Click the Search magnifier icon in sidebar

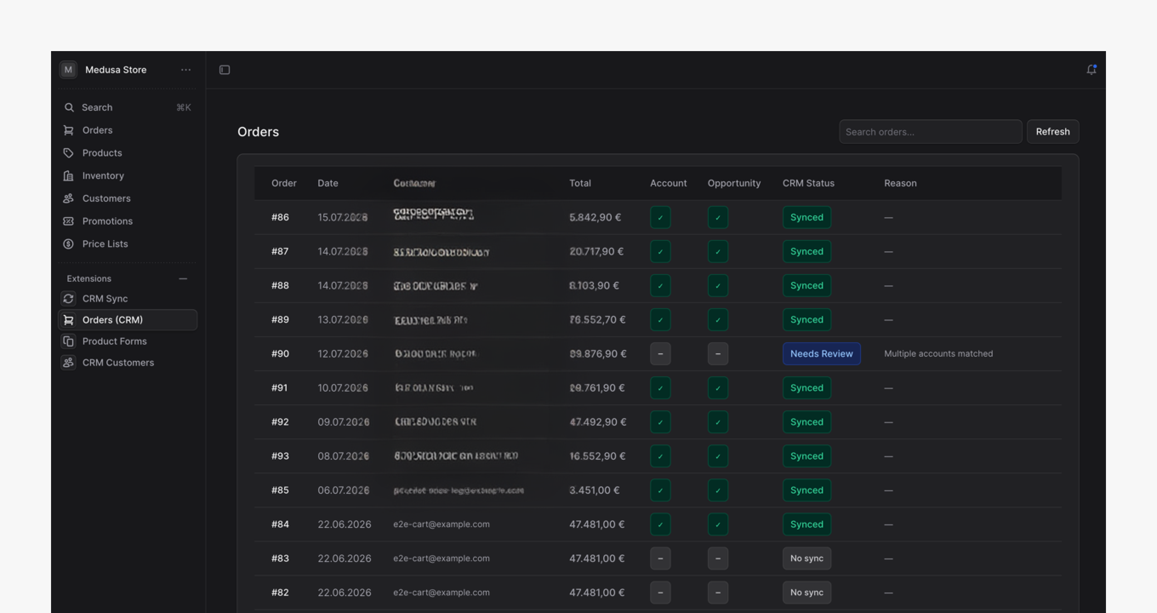(69, 107)
